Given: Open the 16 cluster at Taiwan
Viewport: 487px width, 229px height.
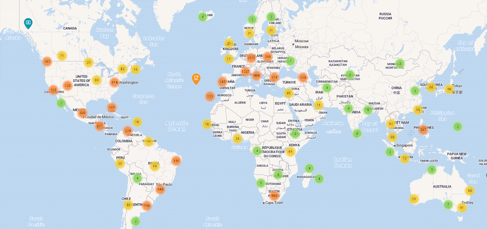Looking at the screenshot, I should pos(418,110).
